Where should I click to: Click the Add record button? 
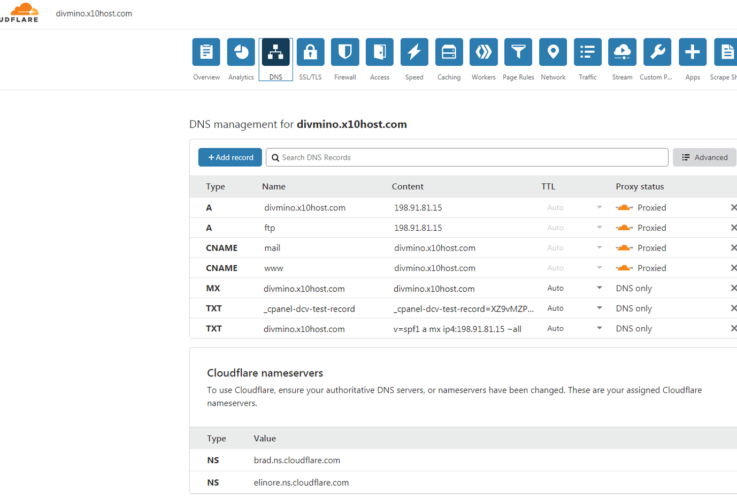point(230,157)
